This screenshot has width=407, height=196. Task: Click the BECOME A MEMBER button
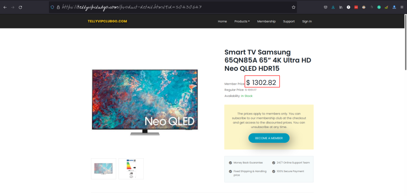coord(269,138)
